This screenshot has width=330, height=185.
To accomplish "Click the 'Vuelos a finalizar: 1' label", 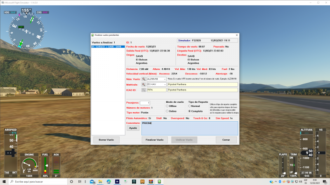I will click(104, 42).
